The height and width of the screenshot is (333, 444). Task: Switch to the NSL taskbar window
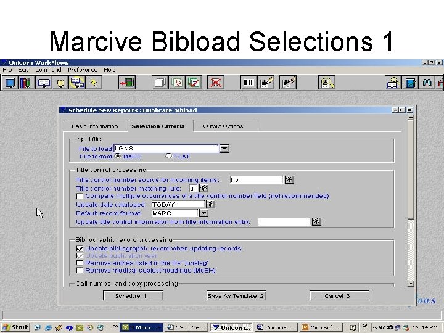(x=186, y=327)
